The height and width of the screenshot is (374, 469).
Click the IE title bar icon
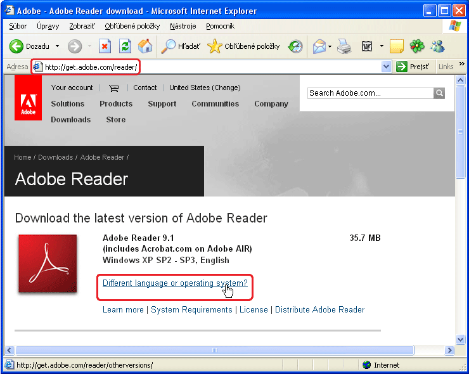click(10, 11)
